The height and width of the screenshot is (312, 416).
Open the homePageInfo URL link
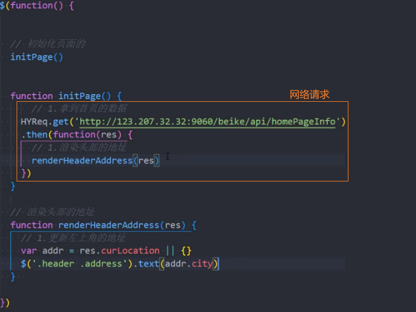[x=208, y=121]
